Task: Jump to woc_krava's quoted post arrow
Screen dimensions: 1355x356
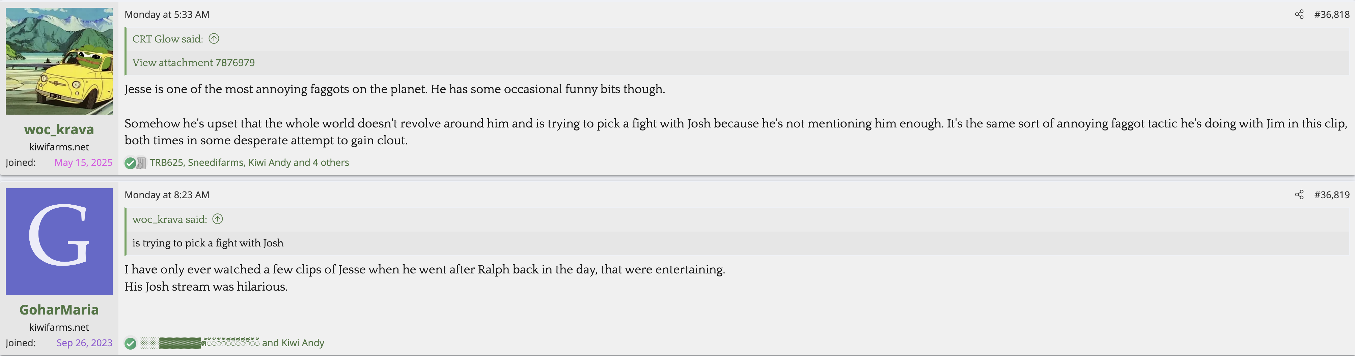Action: pyautogui.click(x=217, y=219)
